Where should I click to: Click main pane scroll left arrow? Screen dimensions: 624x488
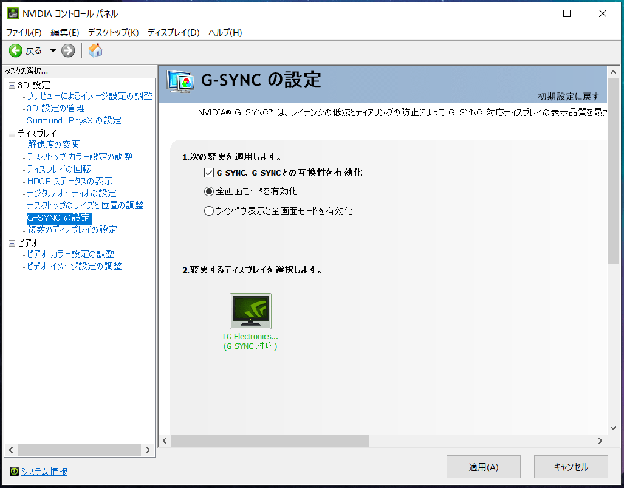tap(165, 441)
